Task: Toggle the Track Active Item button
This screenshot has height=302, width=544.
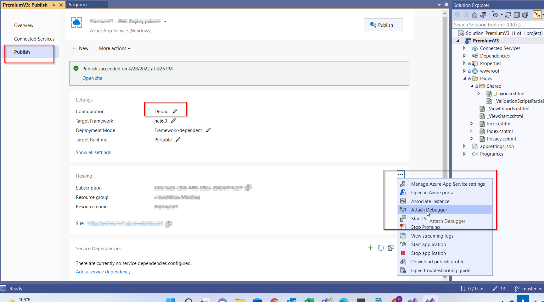Action: coord(537,15)
